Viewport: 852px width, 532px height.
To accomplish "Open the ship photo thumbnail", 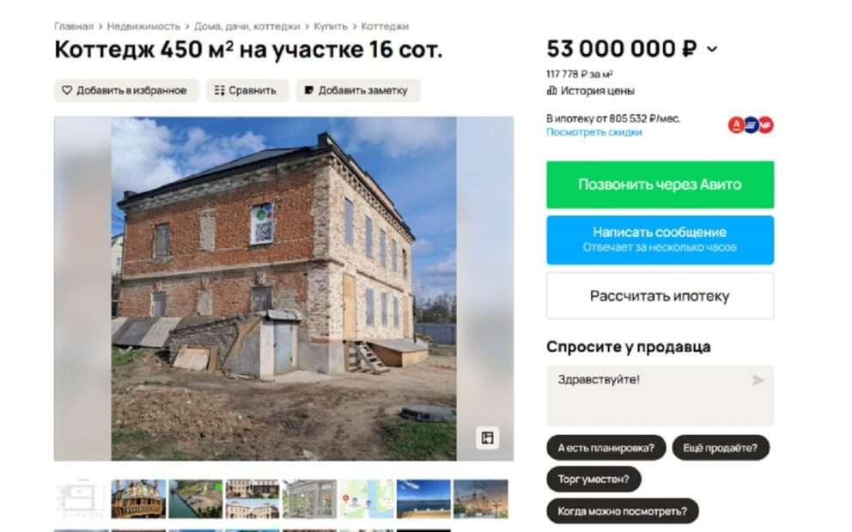I will [x=138, y=499].
